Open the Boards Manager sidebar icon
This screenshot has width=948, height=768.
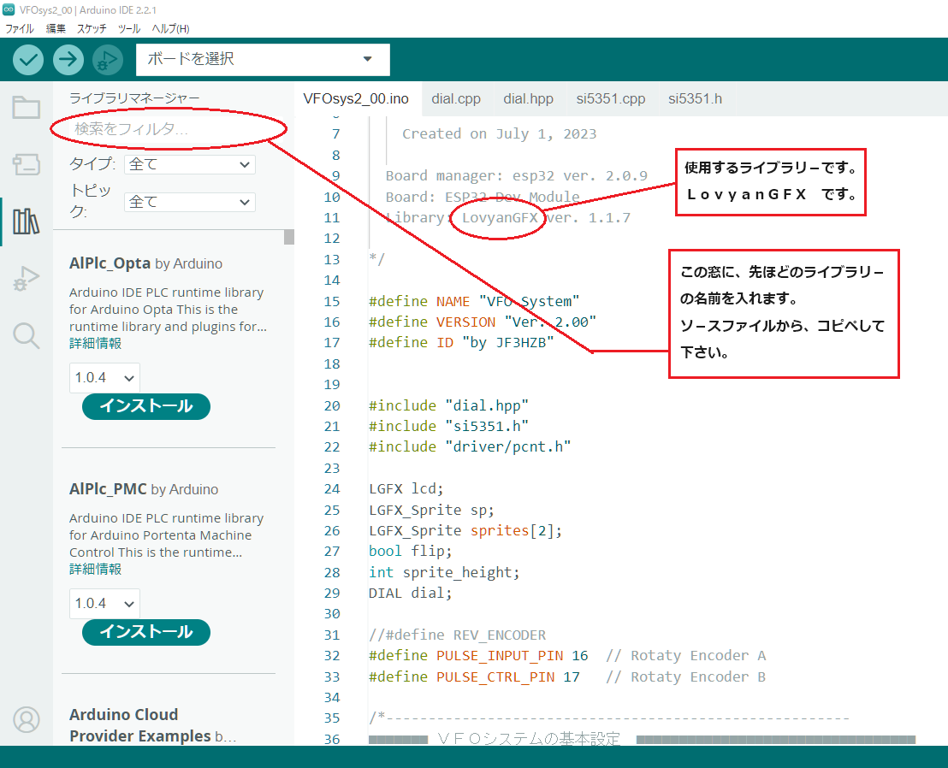click(26, 163)
